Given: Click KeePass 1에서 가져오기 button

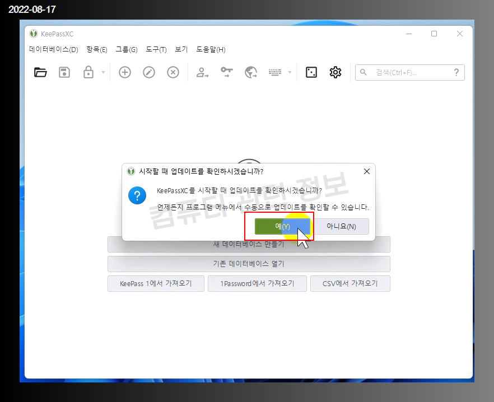Looking at the screenshot, I should click(156, 283).
